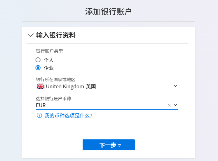Click the 选择银行账户币种 field label
218x161 pixels.
click(53, 99)
